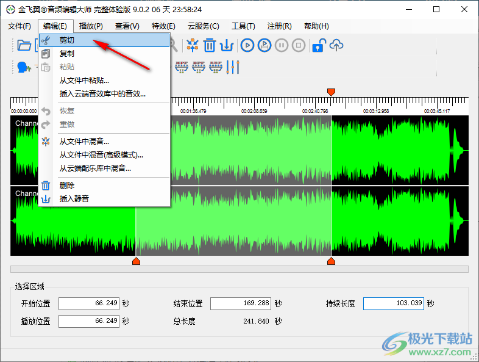The height and width of the screenshot is (362, 479).
Task: Open the 文件(F) menu
Action: (20, 26)
